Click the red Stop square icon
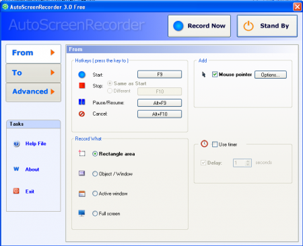 (x=82, y=85)
